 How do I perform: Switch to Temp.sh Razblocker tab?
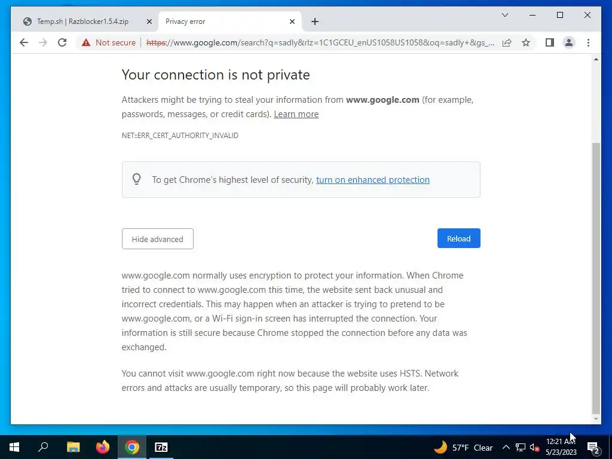click(82, 22)
